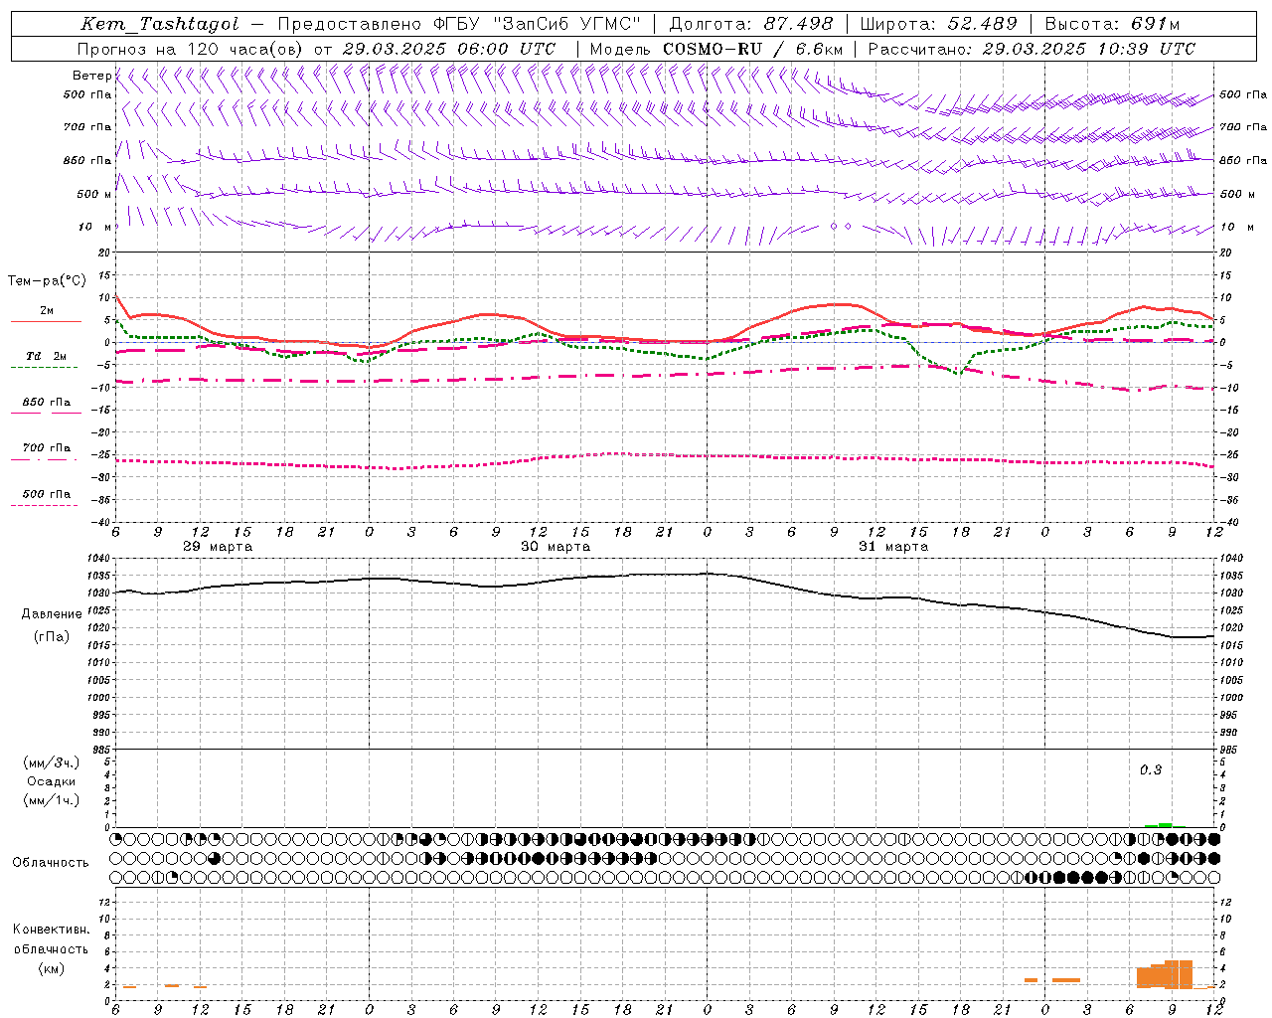
Task: Click the elevation label Высота: 691м
Action: [x=1113, y=24]
